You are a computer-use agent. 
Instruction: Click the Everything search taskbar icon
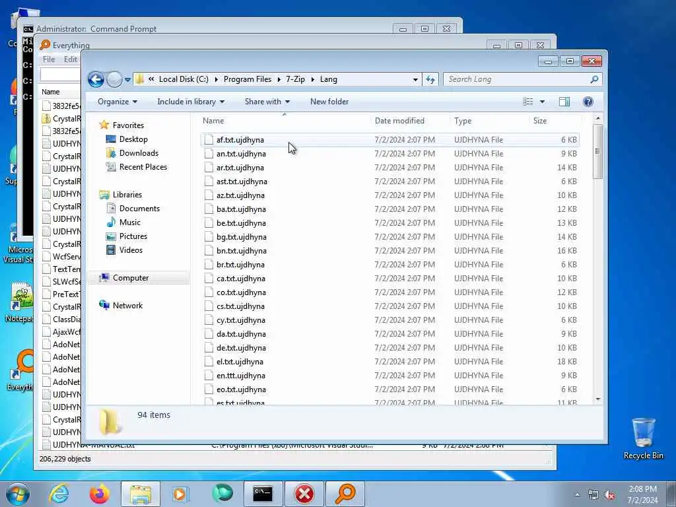(345, 494)
